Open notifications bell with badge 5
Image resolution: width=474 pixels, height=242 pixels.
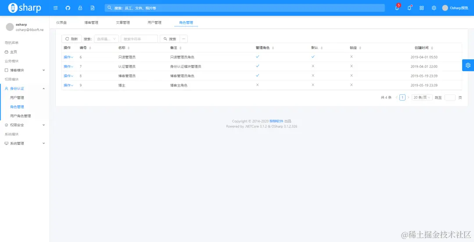click(397, 8)
